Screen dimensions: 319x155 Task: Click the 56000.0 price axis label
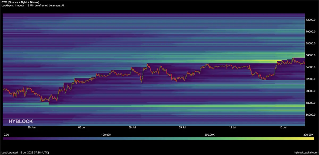(x=311, y=115)
